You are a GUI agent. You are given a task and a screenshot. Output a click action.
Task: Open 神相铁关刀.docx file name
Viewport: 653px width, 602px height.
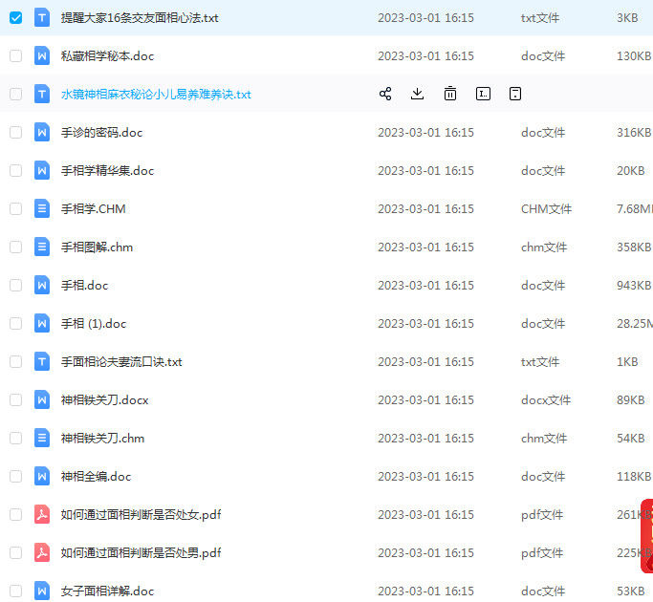[x=104, y=400]
